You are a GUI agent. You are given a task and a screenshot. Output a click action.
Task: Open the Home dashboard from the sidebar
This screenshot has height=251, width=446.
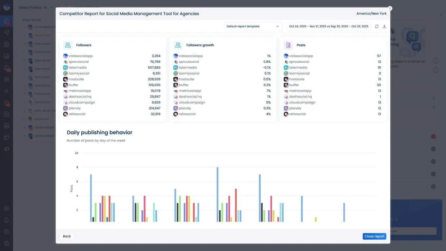coord(7,21)
